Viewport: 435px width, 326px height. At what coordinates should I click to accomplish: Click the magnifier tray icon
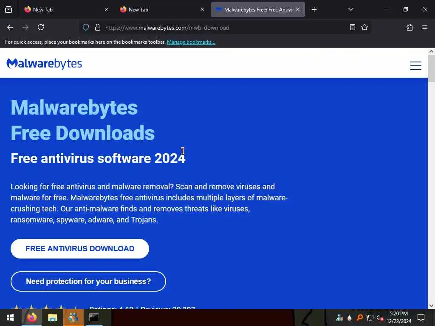point(359,318)
